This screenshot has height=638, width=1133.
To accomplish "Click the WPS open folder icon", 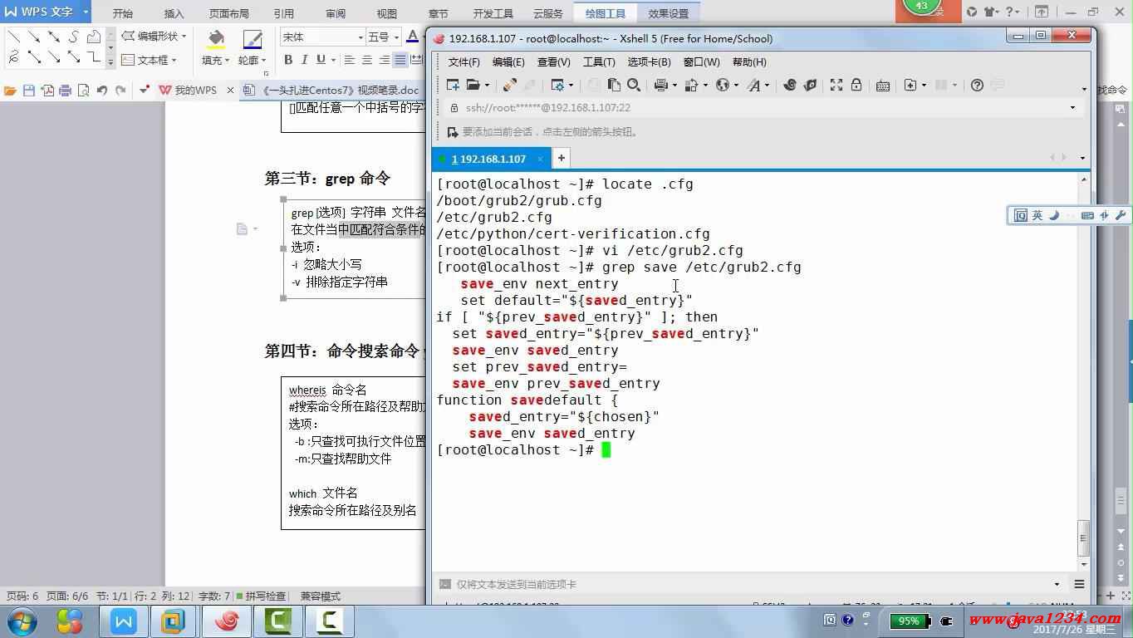I will pyautogui.click(x=10, y=91).
